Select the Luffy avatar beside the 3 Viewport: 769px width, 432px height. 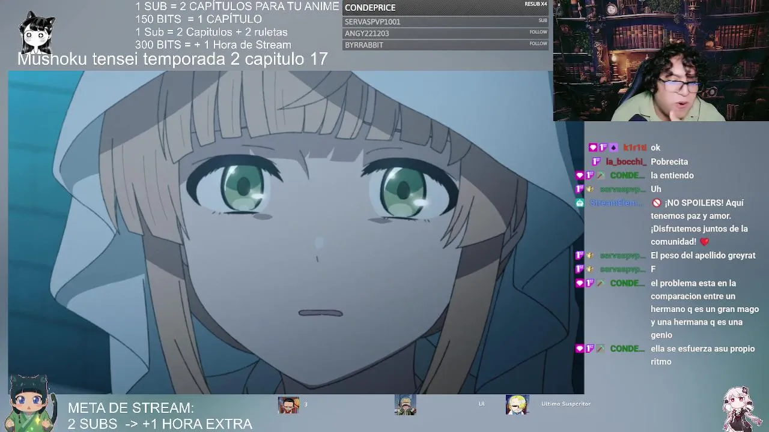click(x=288, y=405)
